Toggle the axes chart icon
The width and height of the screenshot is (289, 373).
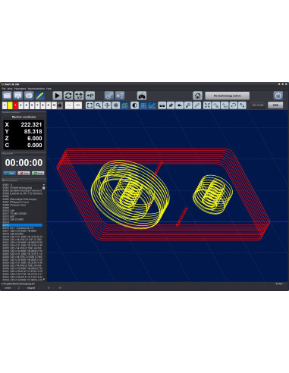click(152, 105)
